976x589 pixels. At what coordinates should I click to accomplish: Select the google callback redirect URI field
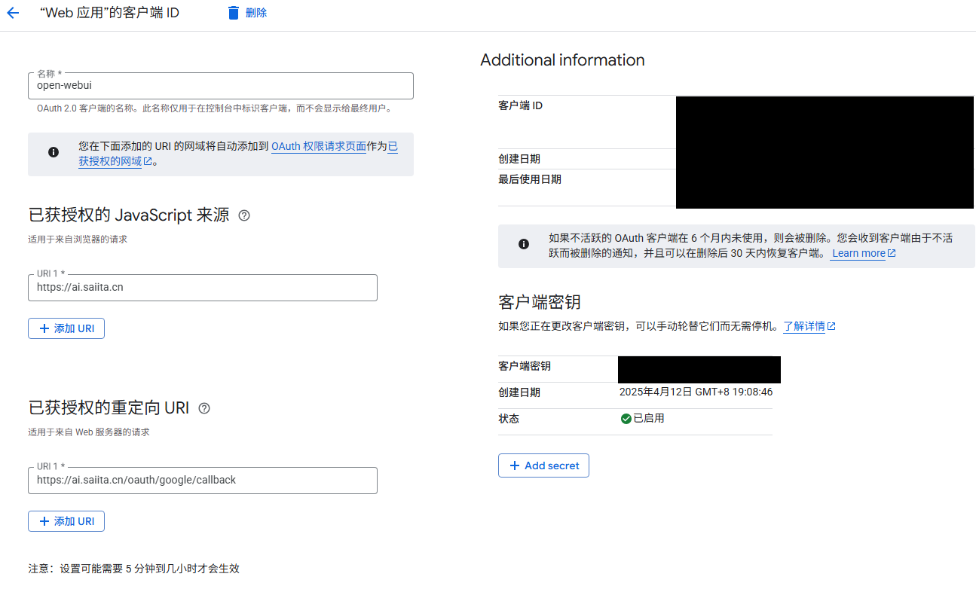(202, 480)
